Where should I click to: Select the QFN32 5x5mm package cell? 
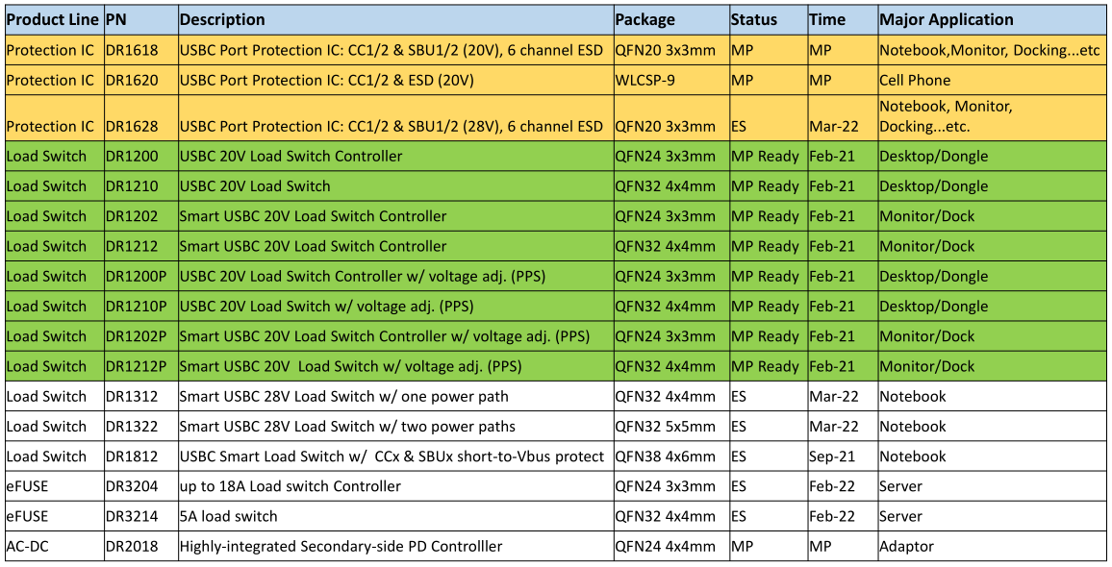(671, 426)
